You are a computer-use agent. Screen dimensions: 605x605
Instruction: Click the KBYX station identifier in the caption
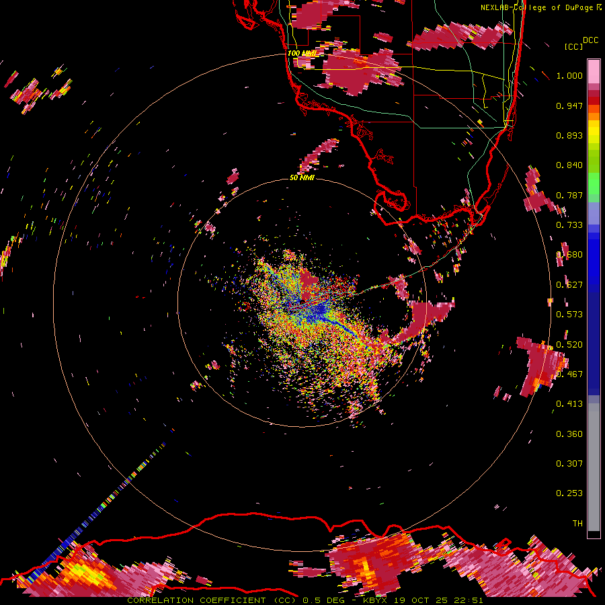click(374, 600)
